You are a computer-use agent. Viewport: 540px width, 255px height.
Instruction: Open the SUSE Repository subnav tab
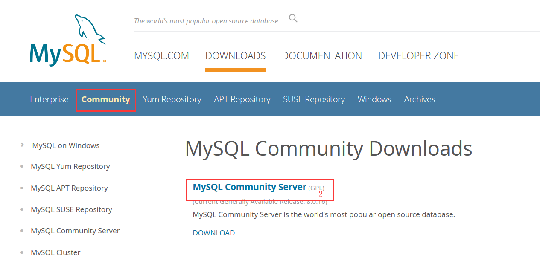[314, 99]
